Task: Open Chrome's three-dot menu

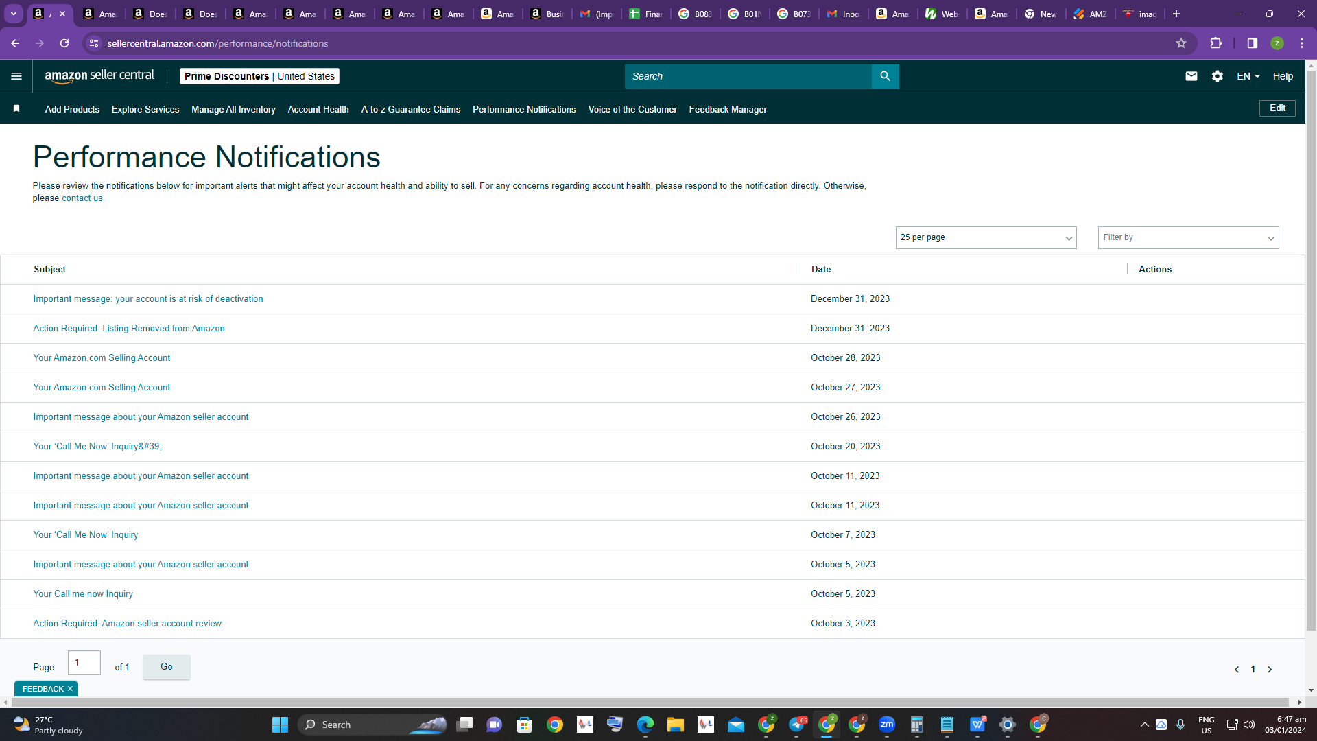Action: click(1302, 43)
